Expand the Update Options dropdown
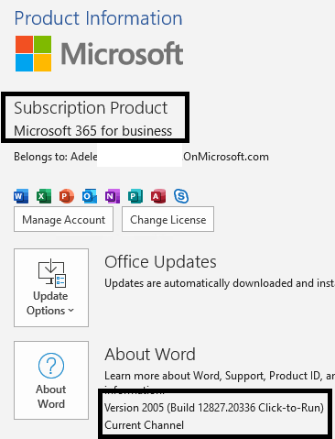Viewport: 335px width, 439px height. (51, 288)
